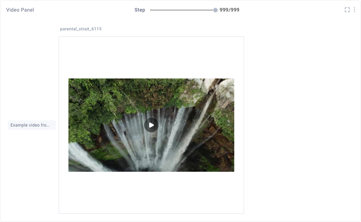Open the three-dot panel options menu
This screenshot has height=222, width=361.
[x=354, y=10]
